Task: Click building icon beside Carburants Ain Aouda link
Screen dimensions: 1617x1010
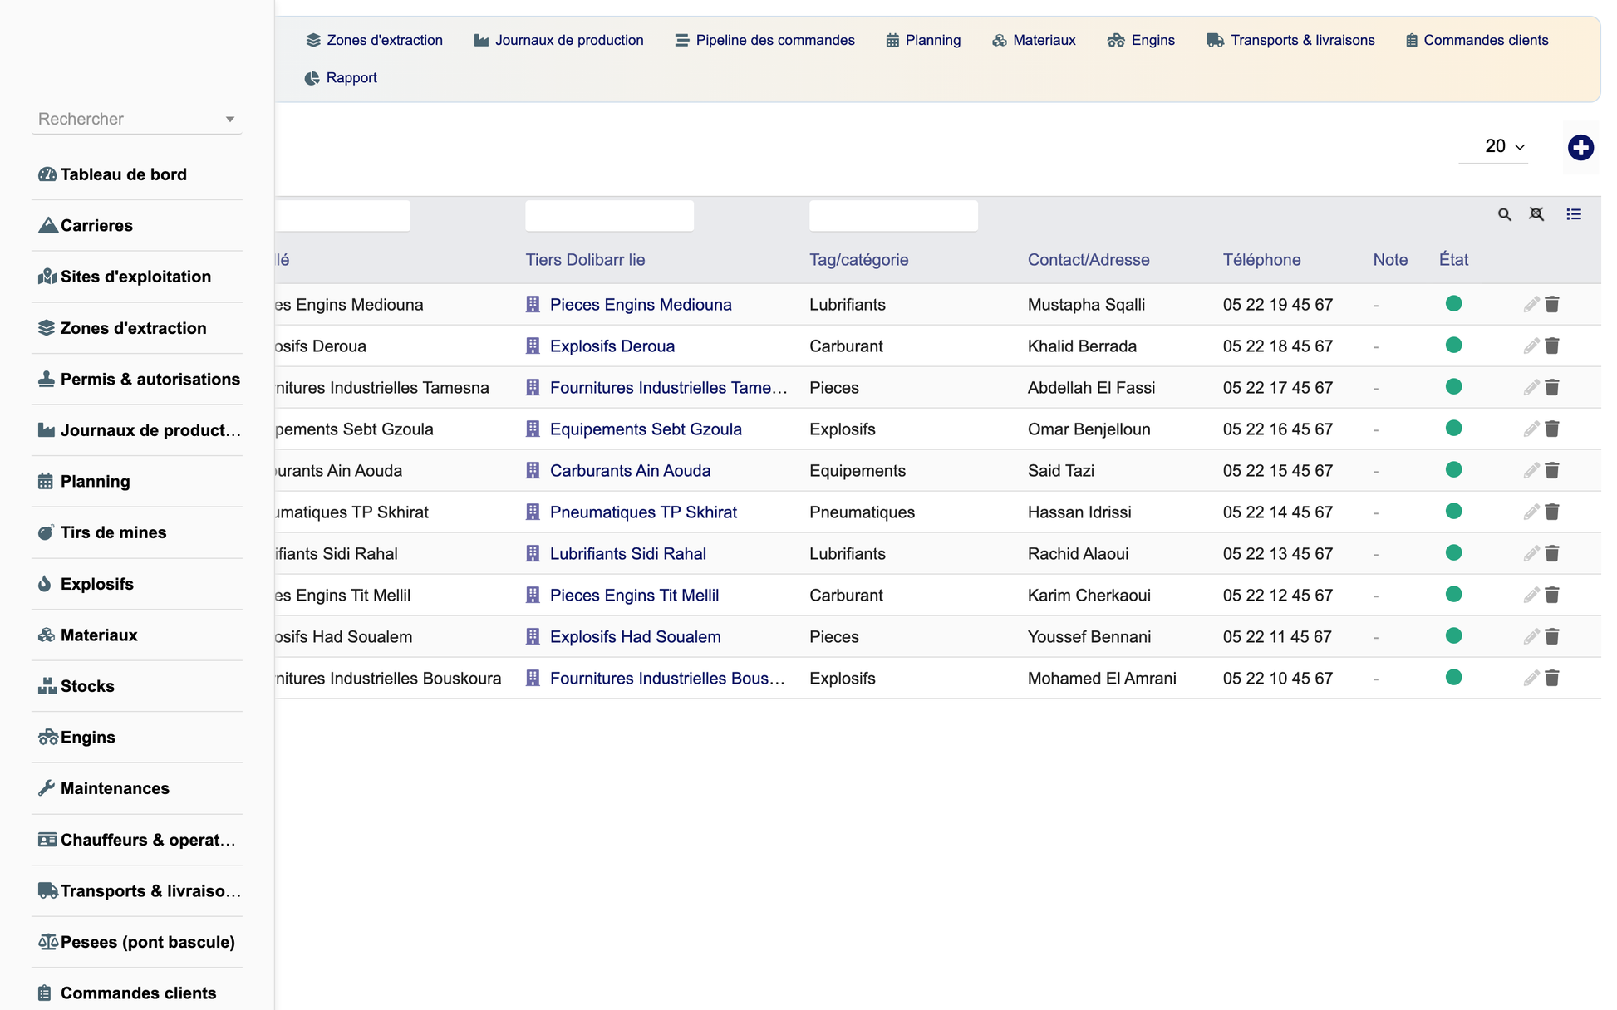Action: pyautogui.click(x=533, y=471)
